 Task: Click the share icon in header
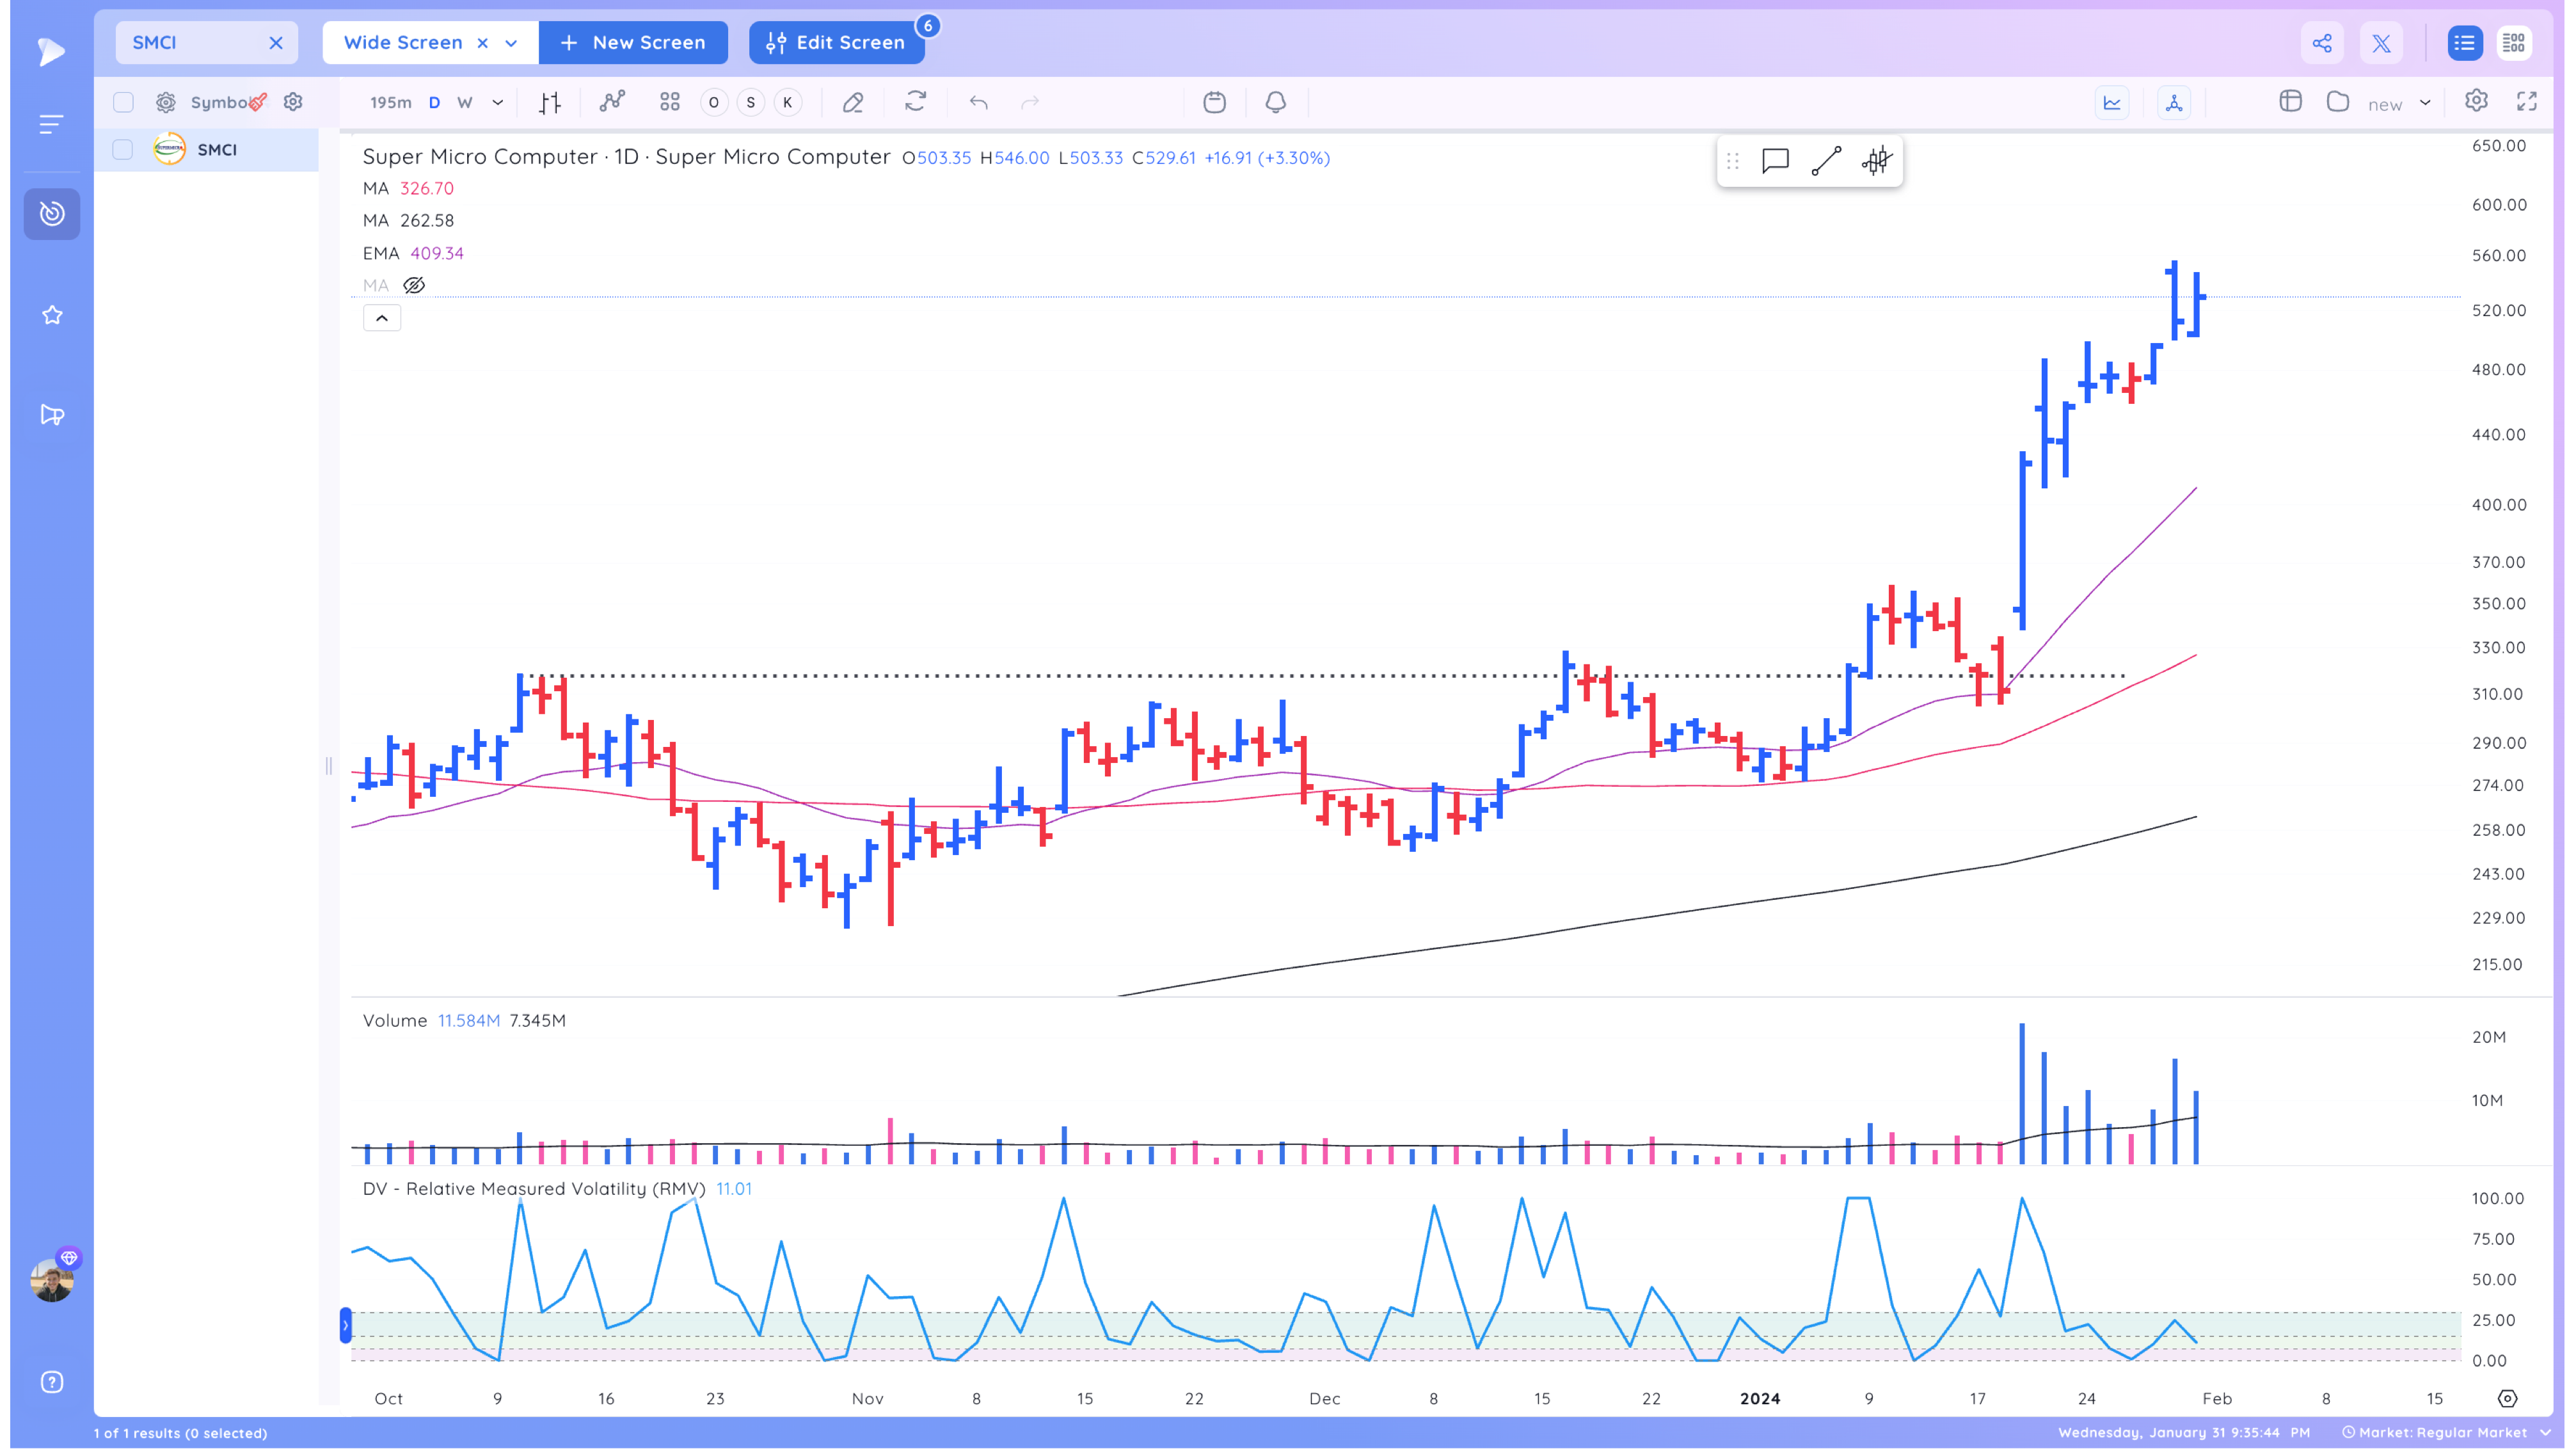[2322, 43]
